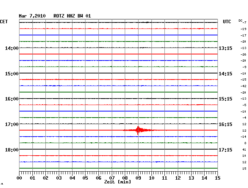Click the 14:15 UTC time label
248x188 pixels.
pos(225,74)
